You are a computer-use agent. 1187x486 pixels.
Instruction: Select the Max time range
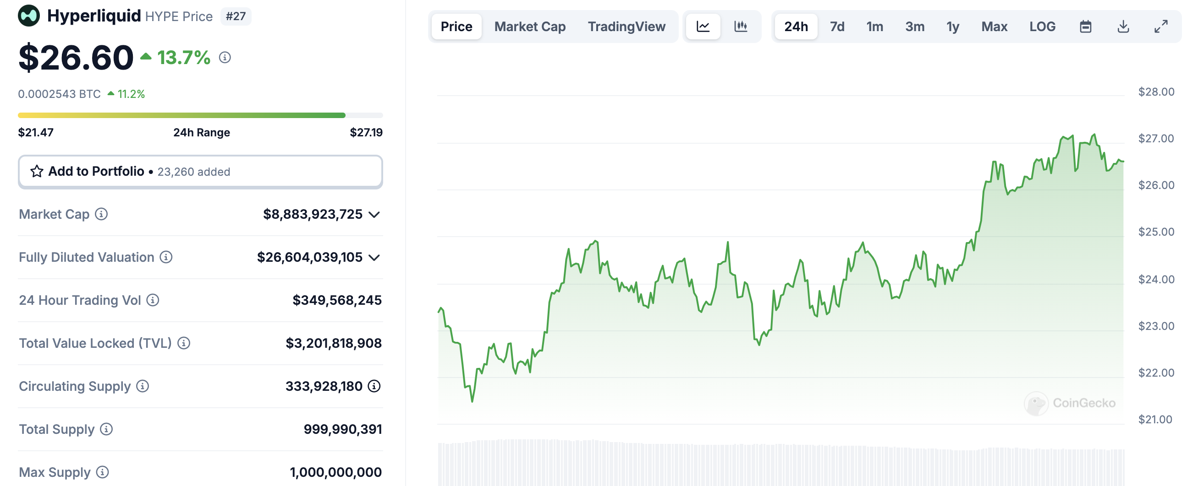pyautogui.click(x=994, y=27)
